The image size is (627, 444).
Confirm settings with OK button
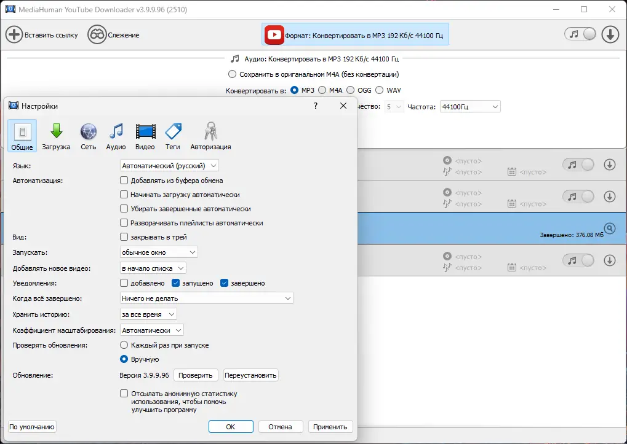231,426
